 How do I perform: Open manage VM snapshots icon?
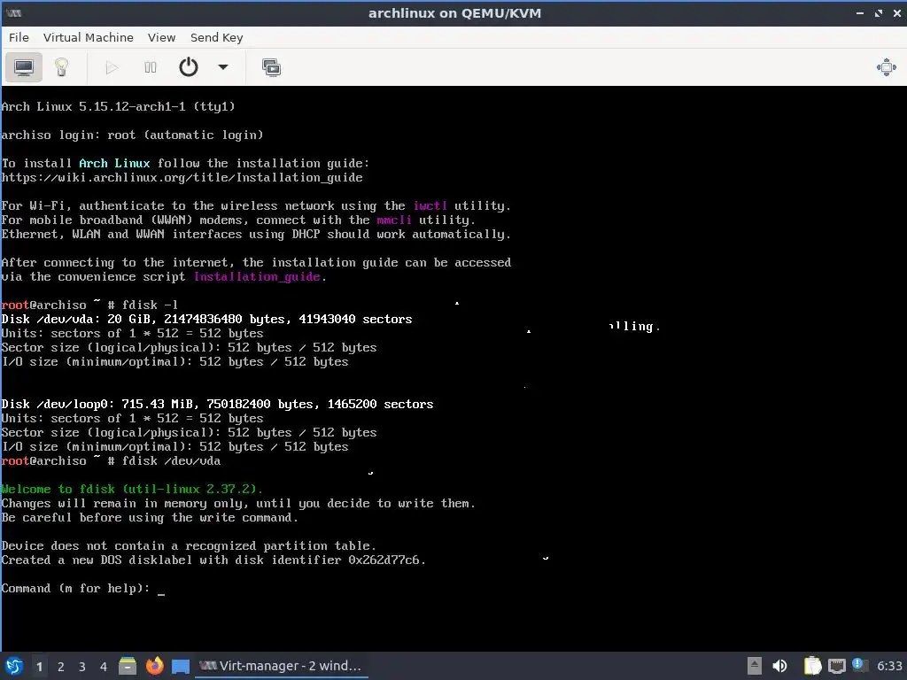click(x=271, y=67)
